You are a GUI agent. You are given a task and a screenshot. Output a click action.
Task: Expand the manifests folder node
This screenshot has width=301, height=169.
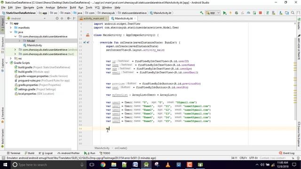pyautogui.click(x=11, y=28)
